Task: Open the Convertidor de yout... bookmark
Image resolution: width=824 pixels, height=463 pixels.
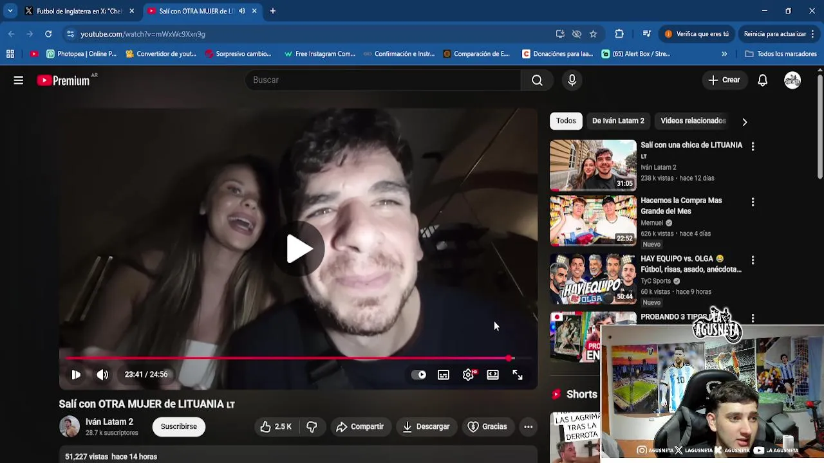Action: click(x=161, y=54)
